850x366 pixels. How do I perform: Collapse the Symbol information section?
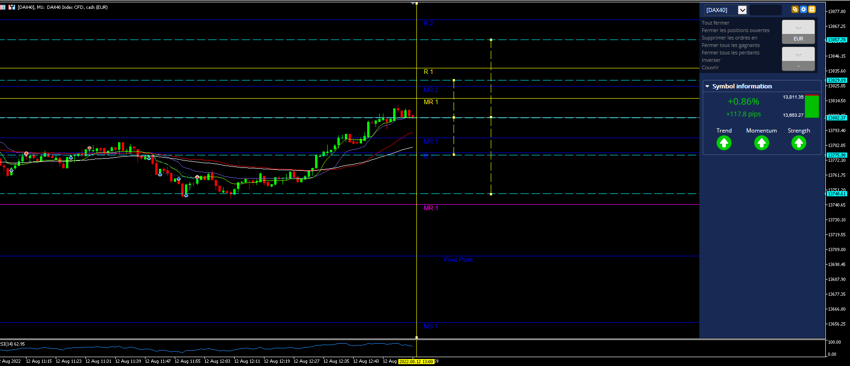click(707, 87)
